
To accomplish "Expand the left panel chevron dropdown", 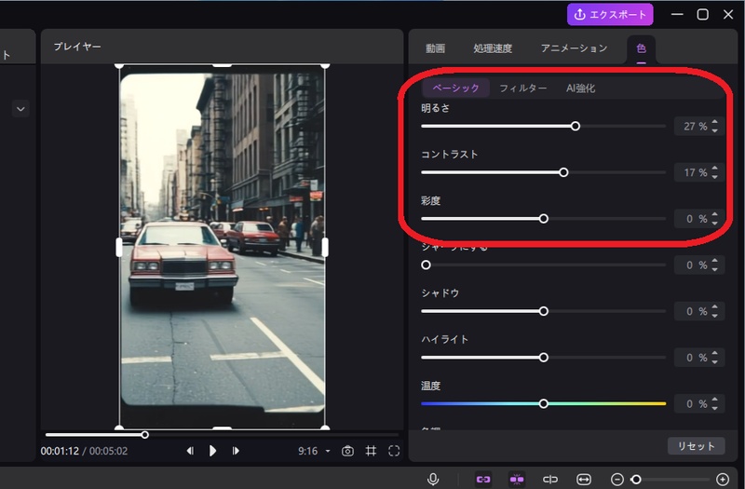I will tap(20, 109).
